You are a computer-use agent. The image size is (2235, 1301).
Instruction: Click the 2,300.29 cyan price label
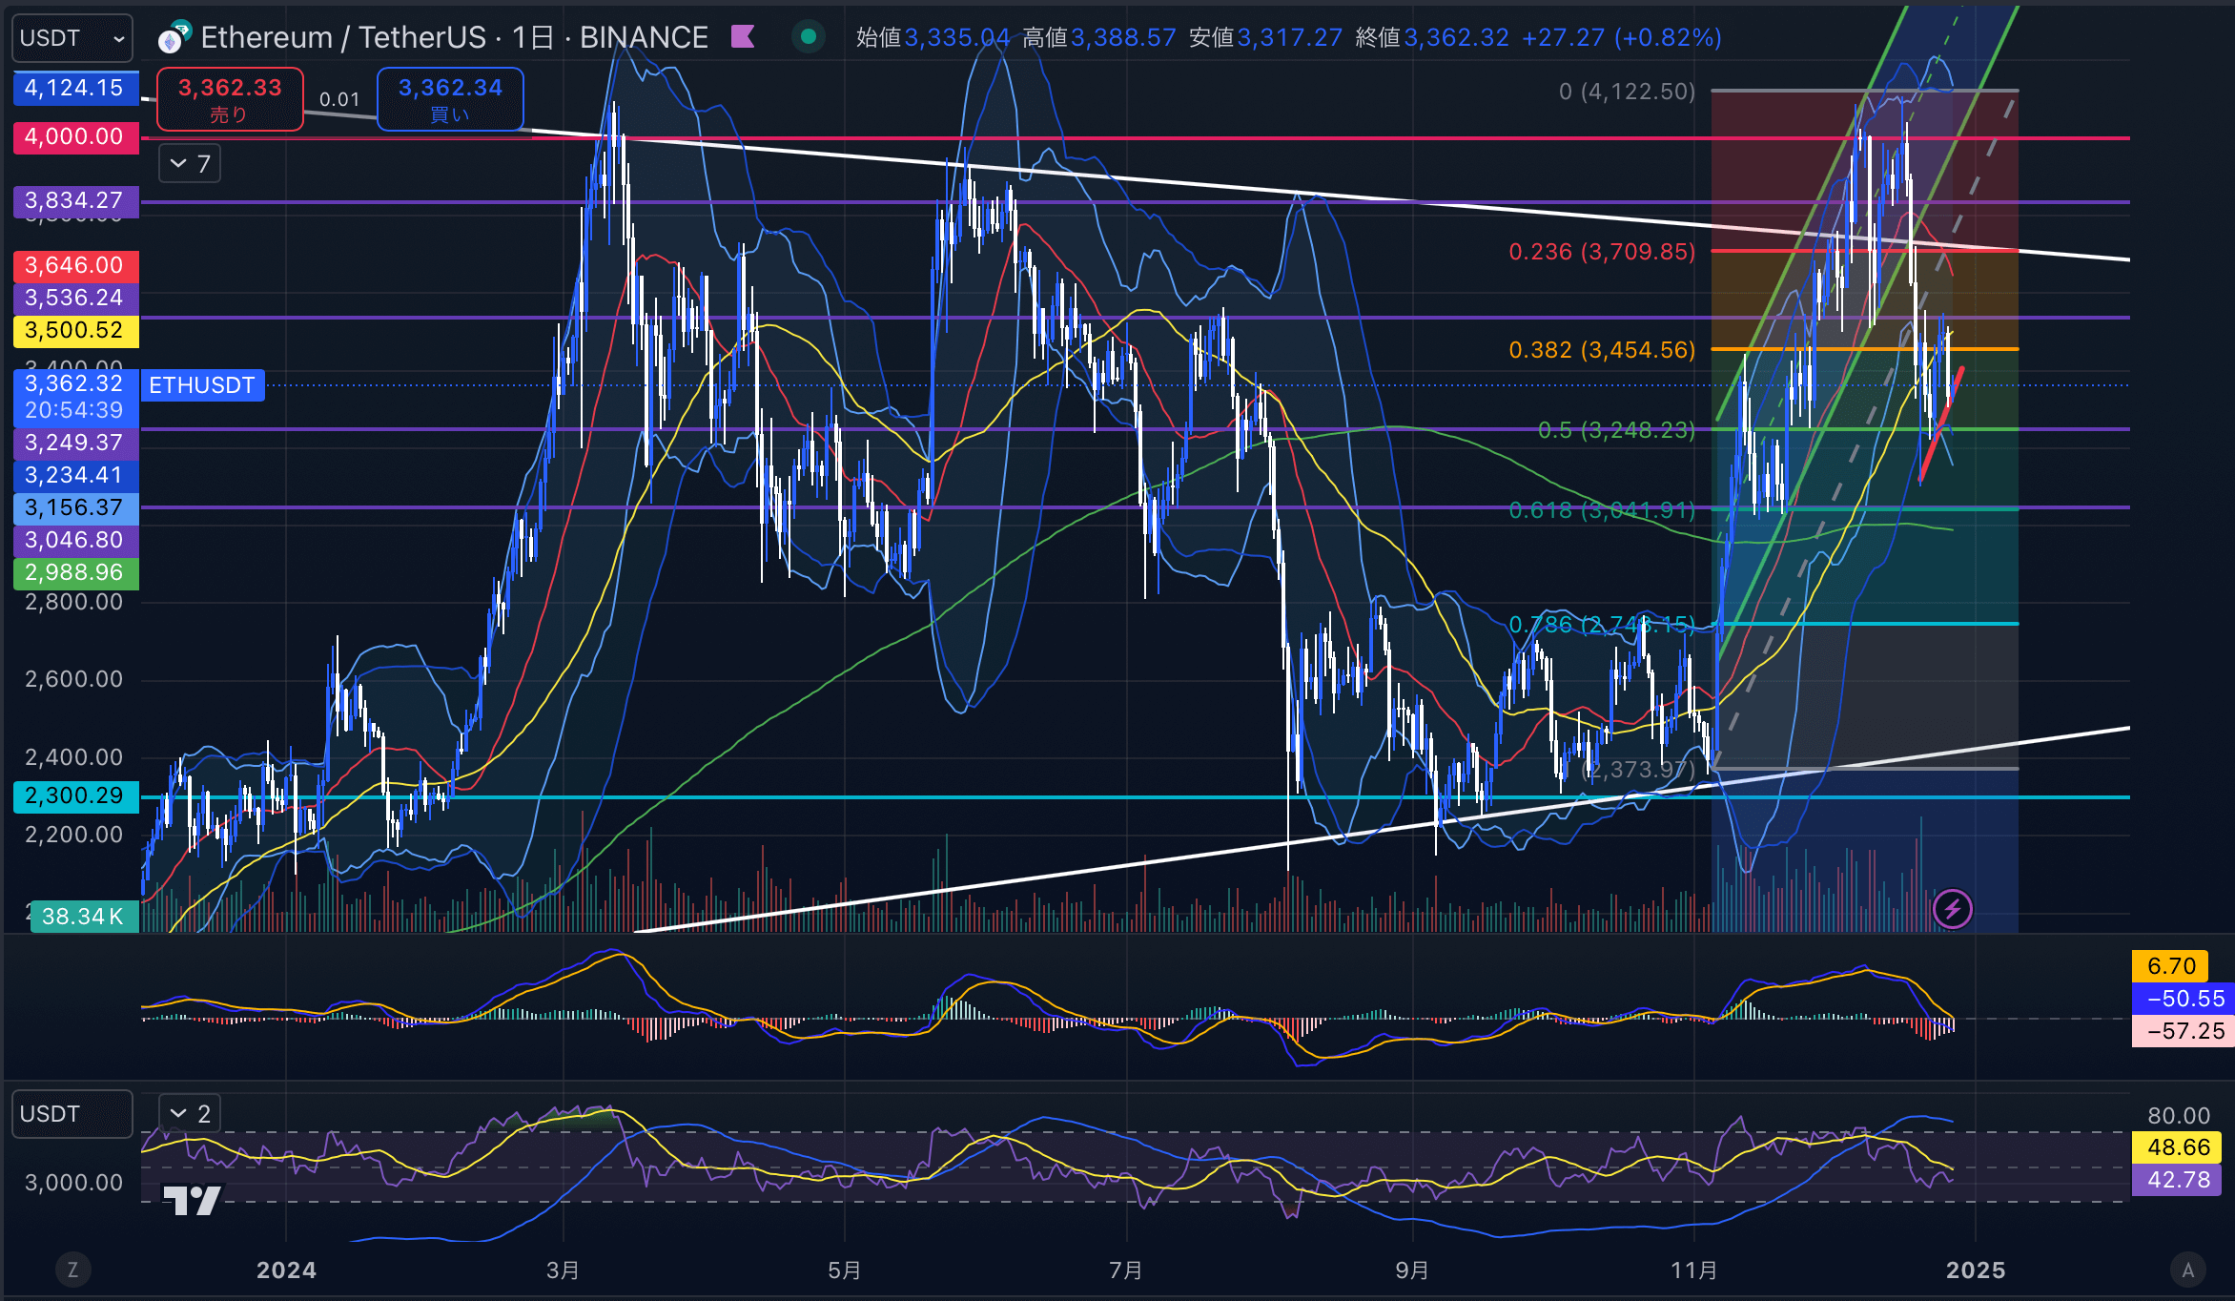(74, 795)
